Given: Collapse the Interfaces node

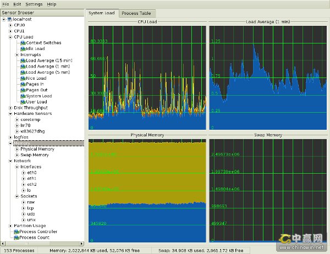Looking at the screenshot, I should (x=17, y=167).
